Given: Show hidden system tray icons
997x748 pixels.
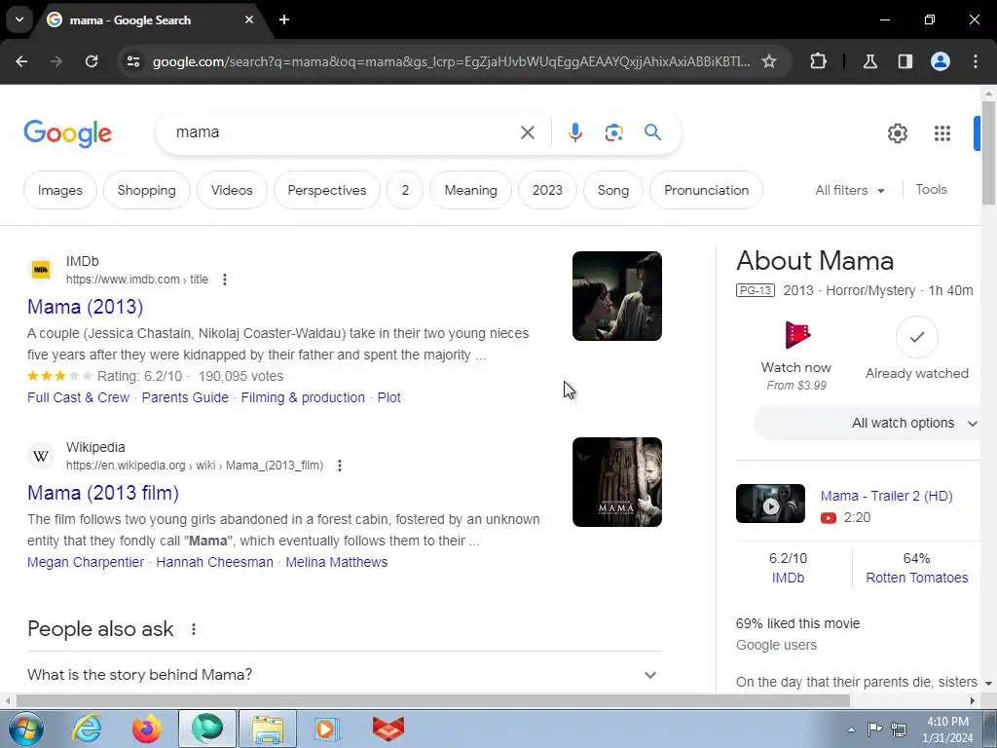Looking at the screenshot, I should (x=851, y=729).
